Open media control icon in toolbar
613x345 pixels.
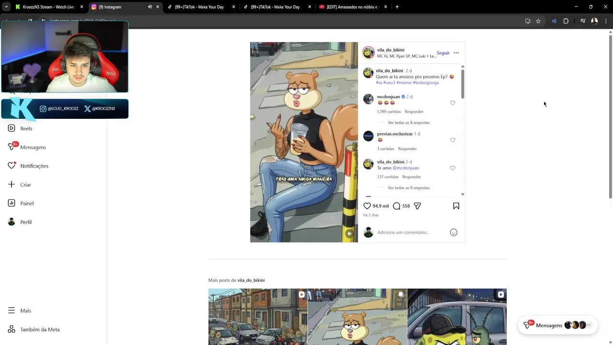coord(583,21)
